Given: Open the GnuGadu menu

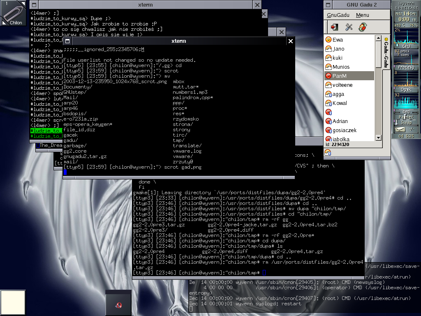Looking at the screenshot, I should click(x=338, y=15).
